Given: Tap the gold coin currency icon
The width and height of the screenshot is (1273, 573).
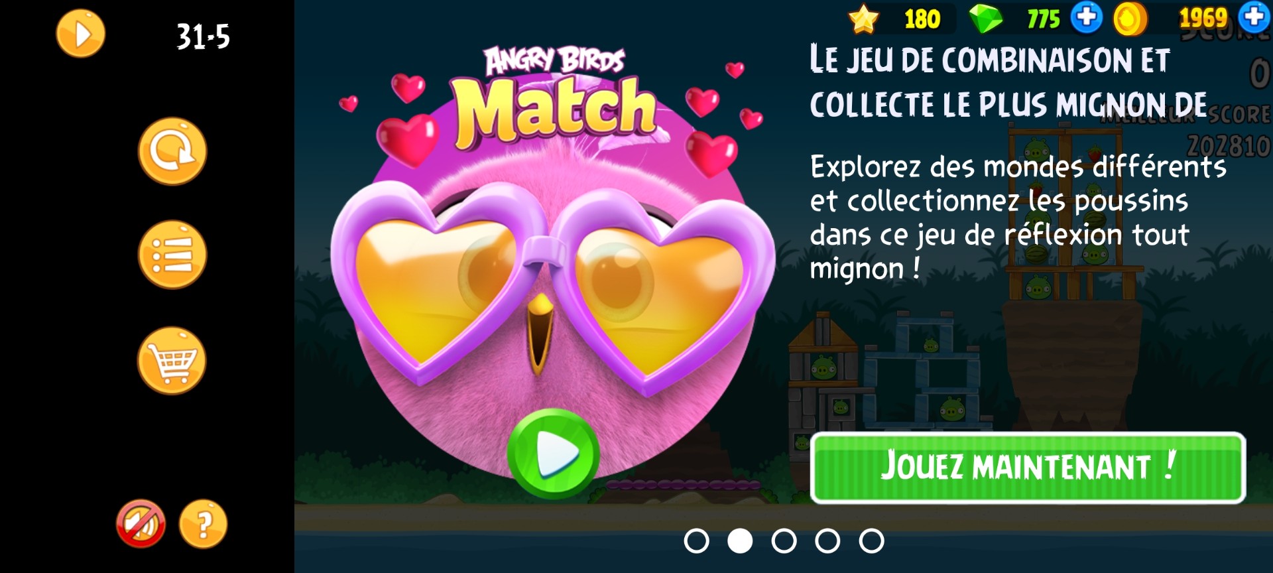Looking at the screenshot, I should pos(1130,19).
